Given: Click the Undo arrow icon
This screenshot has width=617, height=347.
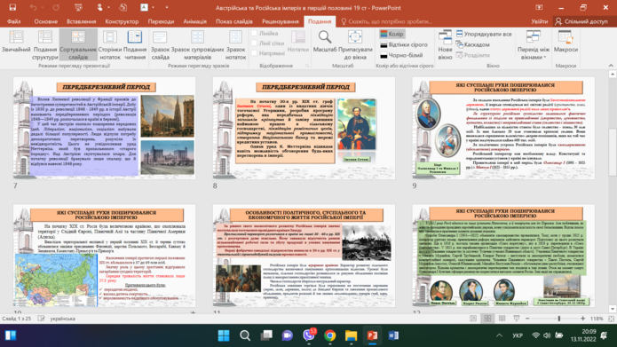Looking at the screenshot, I should (x=34, y=7).
